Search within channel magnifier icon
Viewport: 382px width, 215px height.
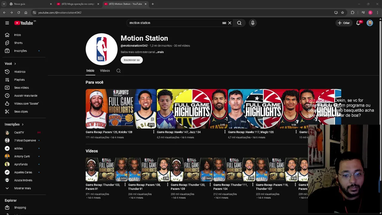coord(118,71)
